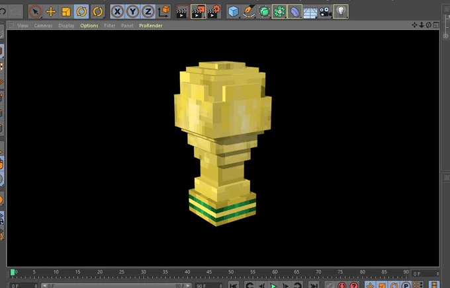Click frame 45 on the timeline ruler
This screenshot has height=288, width=450.
point(209,272)
